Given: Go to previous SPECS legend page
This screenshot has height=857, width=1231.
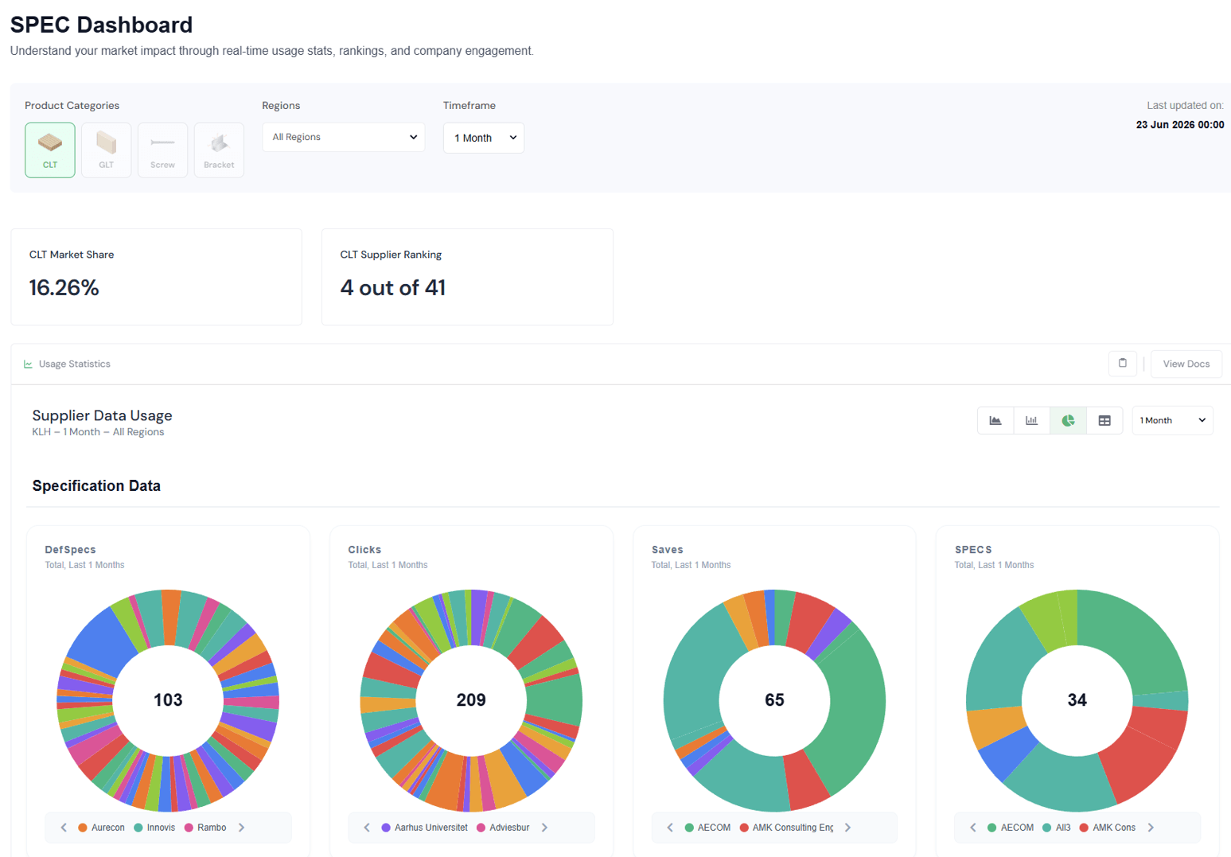Looking at the screenshot, I should 973,828.
